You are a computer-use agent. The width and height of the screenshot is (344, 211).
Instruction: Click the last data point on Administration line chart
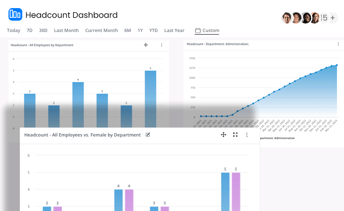tap(337, 65)
